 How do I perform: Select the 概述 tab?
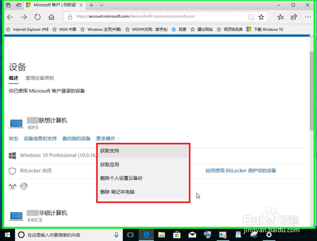[x=13, y=78]
